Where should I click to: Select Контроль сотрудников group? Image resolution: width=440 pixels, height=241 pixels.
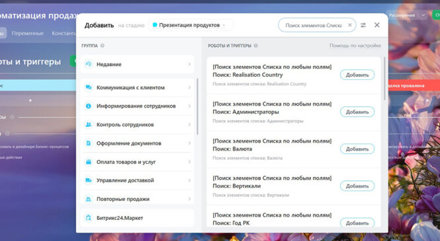click(137, 125)
